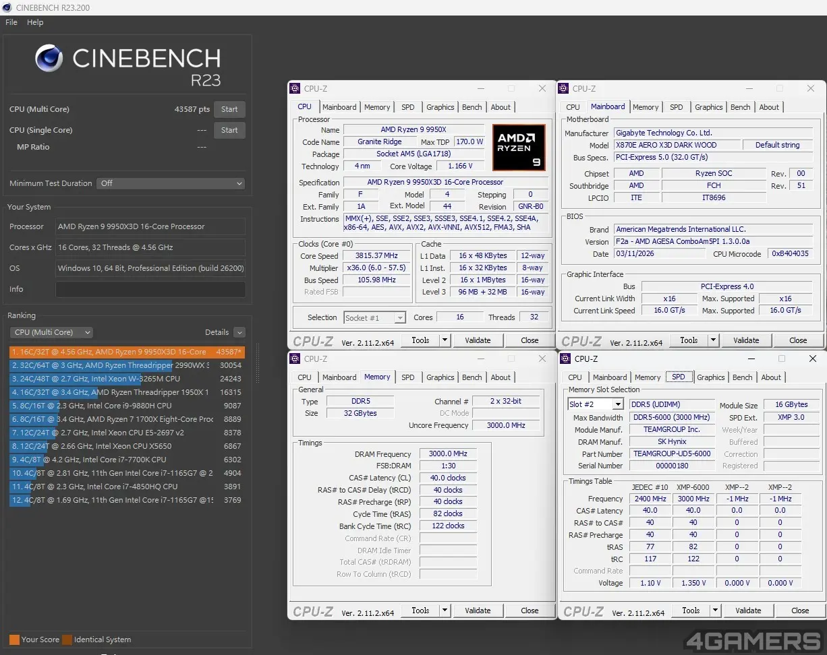Viewport: 827px width, 655px height.
Task: Switch to Mainboard tab in CPU window
Action: pyautogui.click(x=339, y=107)
